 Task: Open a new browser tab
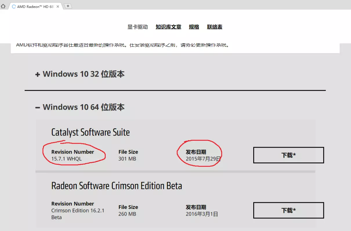tap(68, 6)
